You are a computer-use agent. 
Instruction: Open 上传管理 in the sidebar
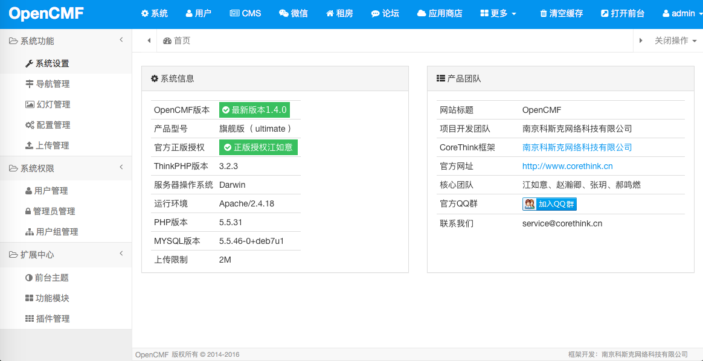tap(66, 146)
